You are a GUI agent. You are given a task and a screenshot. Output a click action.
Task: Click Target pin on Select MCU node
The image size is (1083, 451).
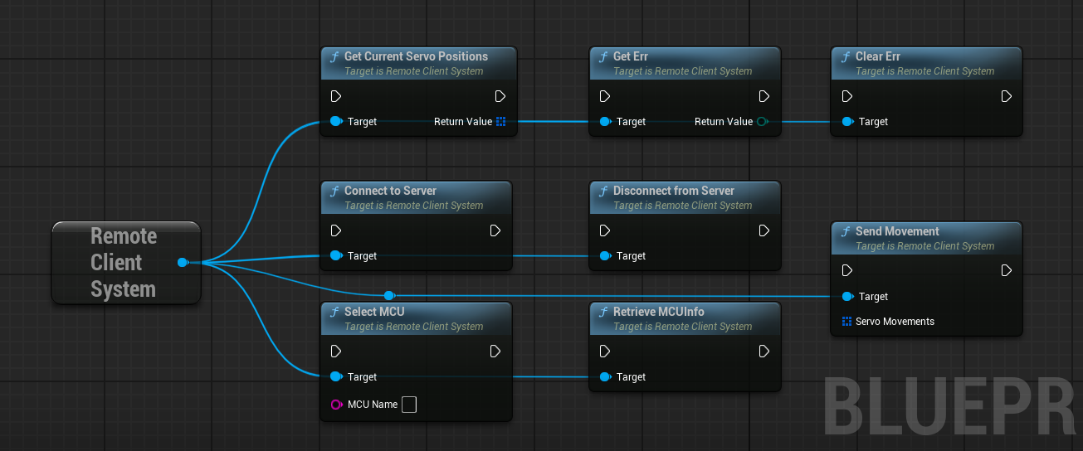click(x=335, y=376)
